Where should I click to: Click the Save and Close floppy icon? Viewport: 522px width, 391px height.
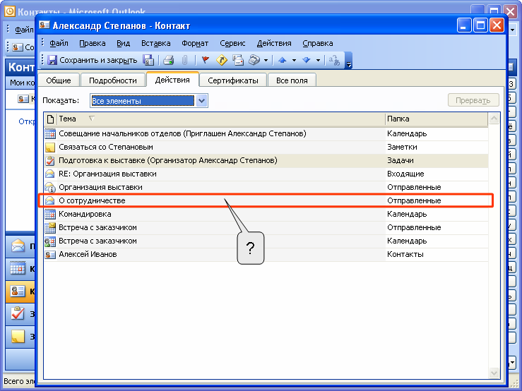click(52, 60)
